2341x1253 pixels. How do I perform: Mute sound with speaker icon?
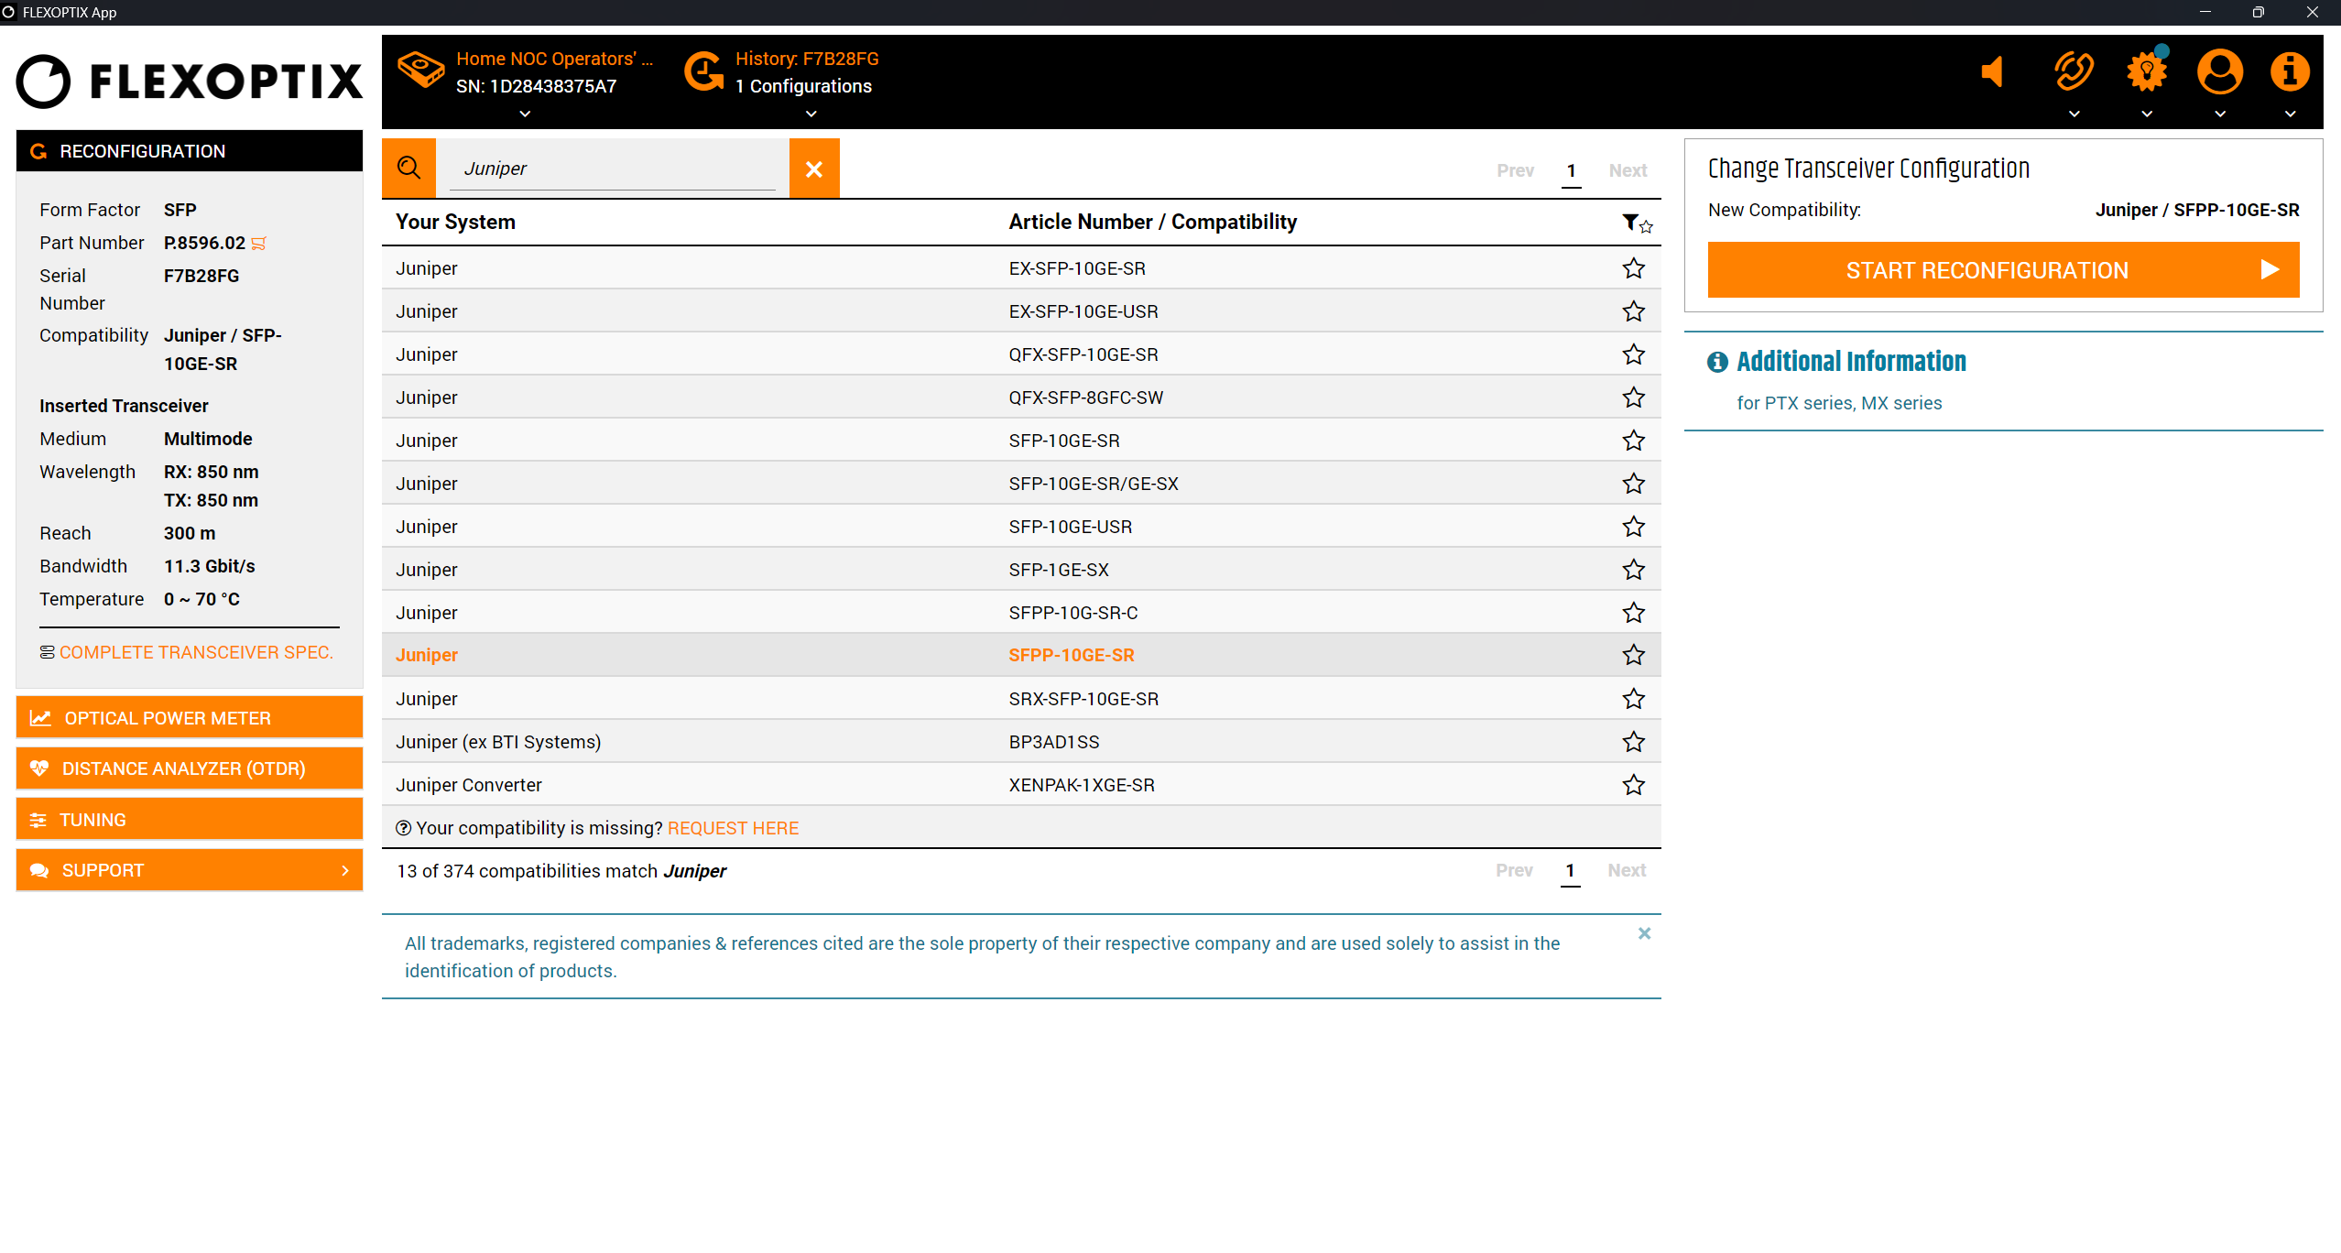pos(1992,72)
